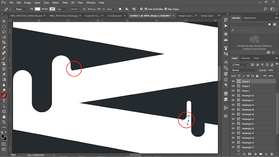Select the History Brush tool

click(x=4, y=69)
